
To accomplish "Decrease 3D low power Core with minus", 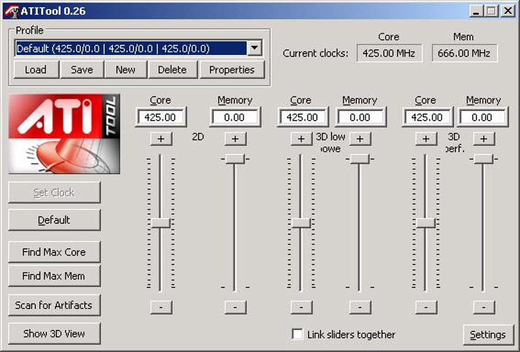I will [x=301, y=307].
